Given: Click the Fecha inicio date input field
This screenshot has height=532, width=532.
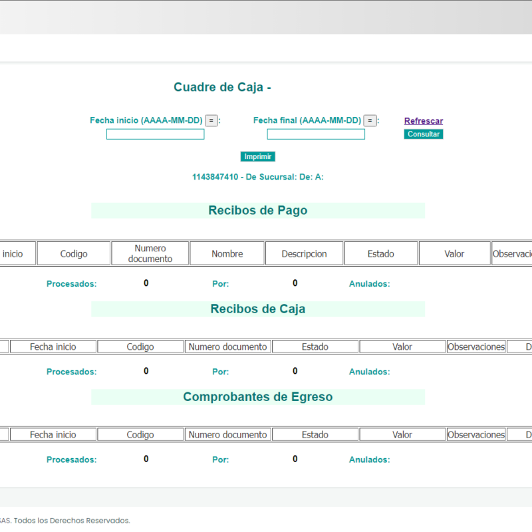Looking at the screenshot, I should click(155, 134).
